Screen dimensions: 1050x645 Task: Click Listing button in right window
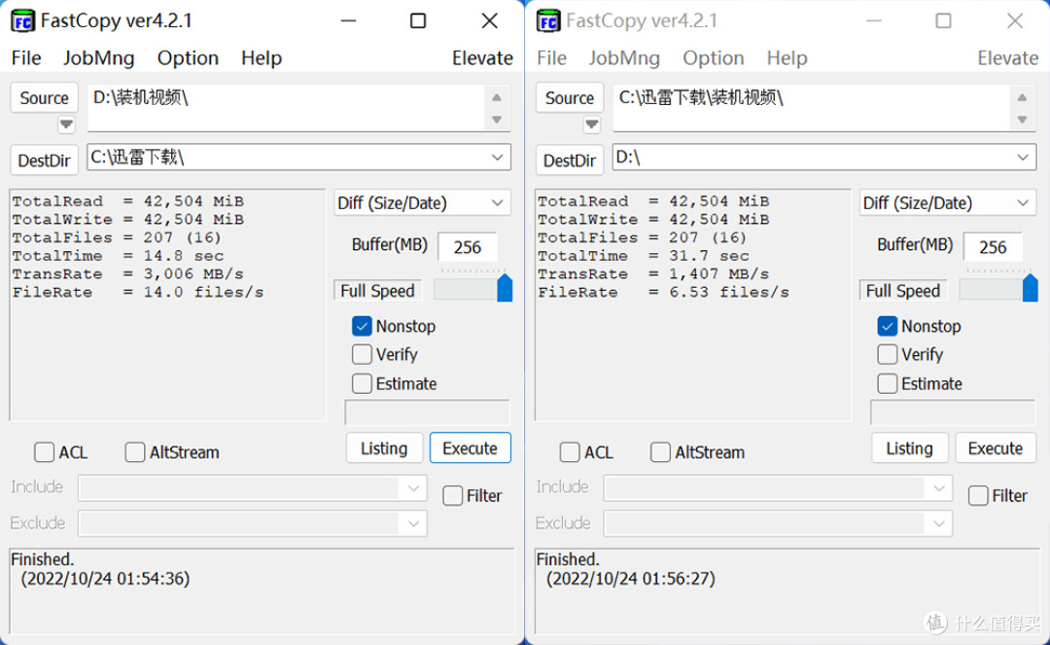910,448
